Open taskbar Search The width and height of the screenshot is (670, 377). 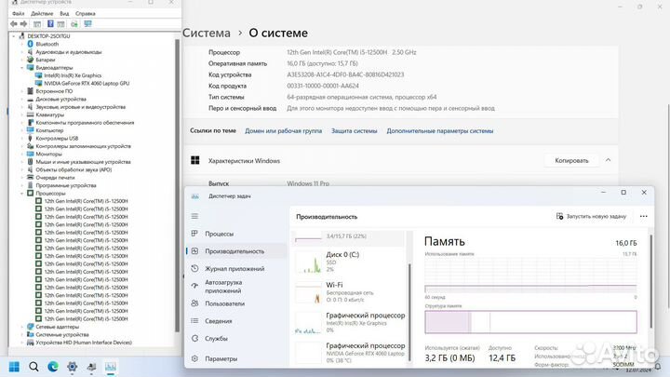point(33,367)
